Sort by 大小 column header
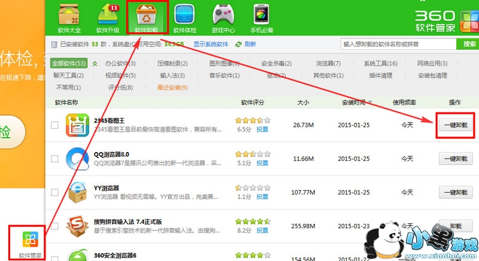 click(303, 102)
